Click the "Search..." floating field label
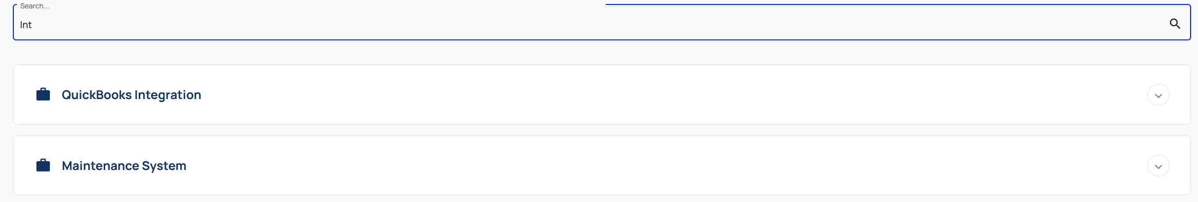This screenshot has width=1198, height=202. click(x=35, y=6)
